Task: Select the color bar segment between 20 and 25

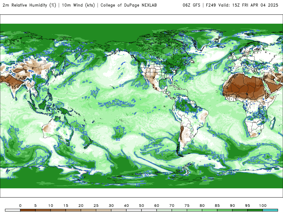Action: pos(88,210)
